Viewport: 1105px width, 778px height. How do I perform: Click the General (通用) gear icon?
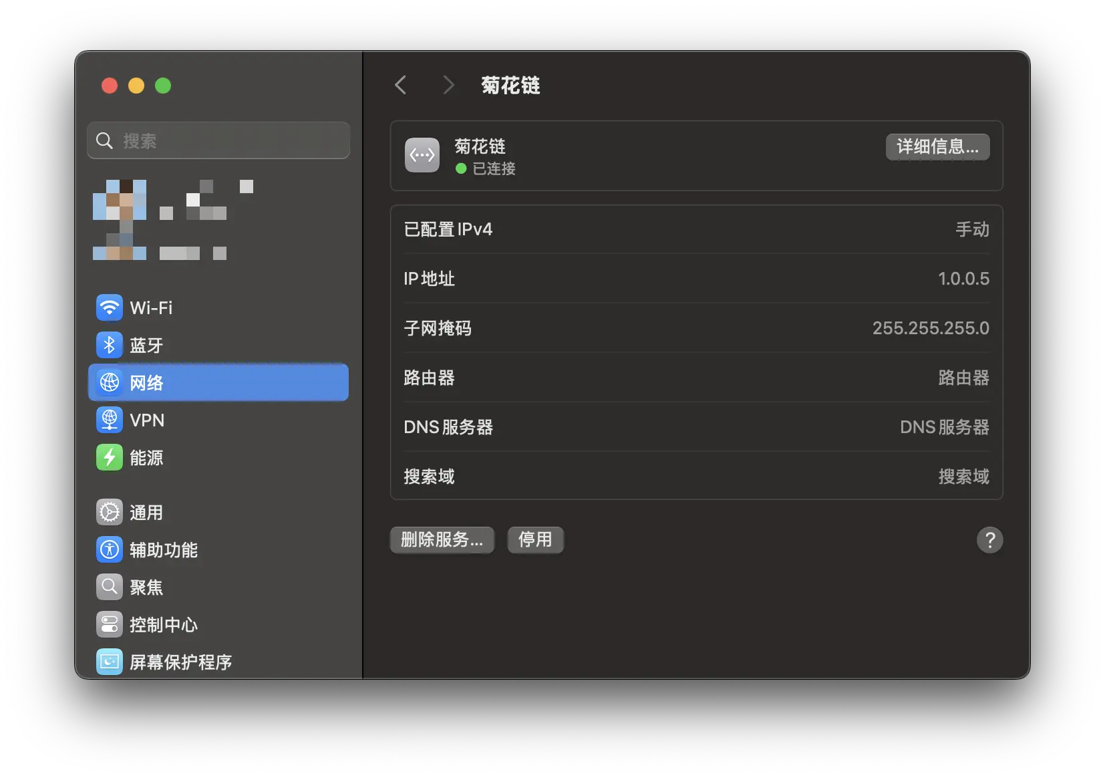click(110, 513)
